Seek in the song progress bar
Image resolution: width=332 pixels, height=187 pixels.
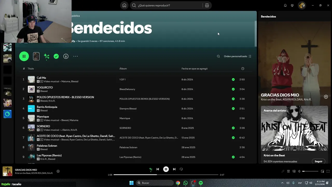coord(166,175)
